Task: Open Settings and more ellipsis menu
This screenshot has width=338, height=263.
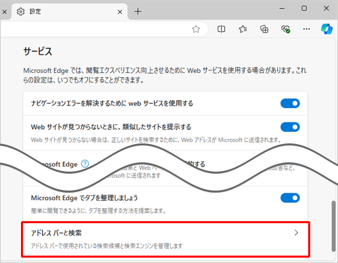Action: click(306, 29)
